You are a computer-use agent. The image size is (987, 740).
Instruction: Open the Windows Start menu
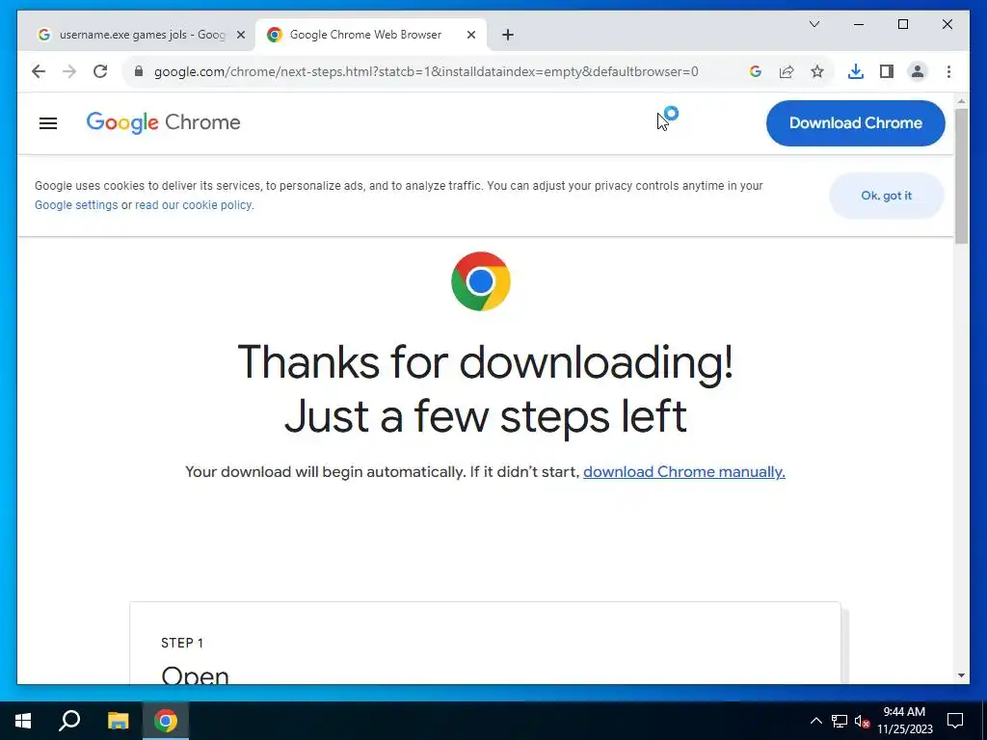pos(23,721)
